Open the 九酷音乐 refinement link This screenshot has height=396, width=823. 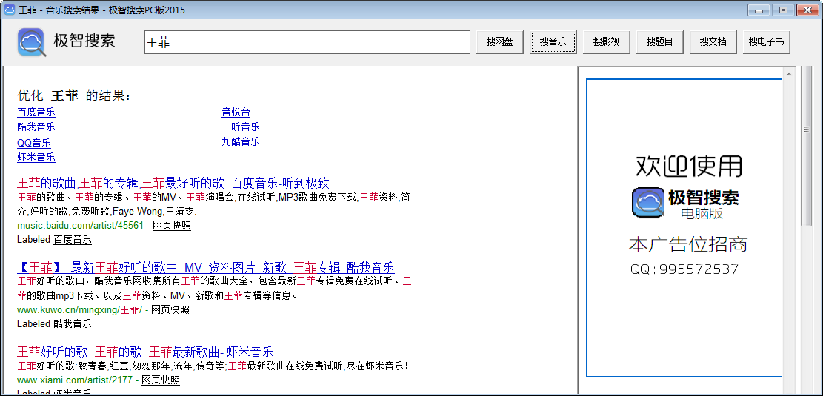pyautogui.click(x=241, y=141)
